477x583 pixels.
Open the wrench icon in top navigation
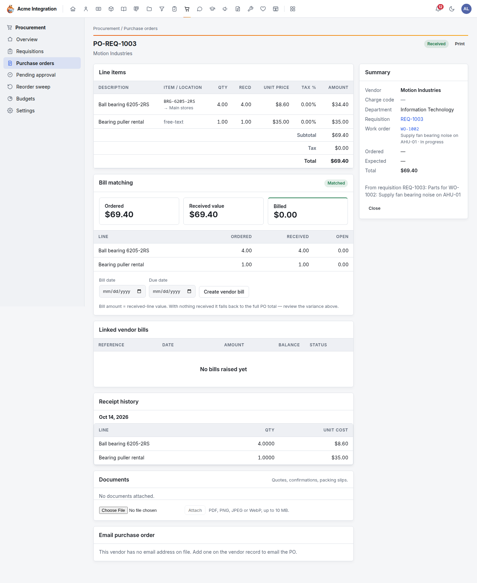[250, 9]
